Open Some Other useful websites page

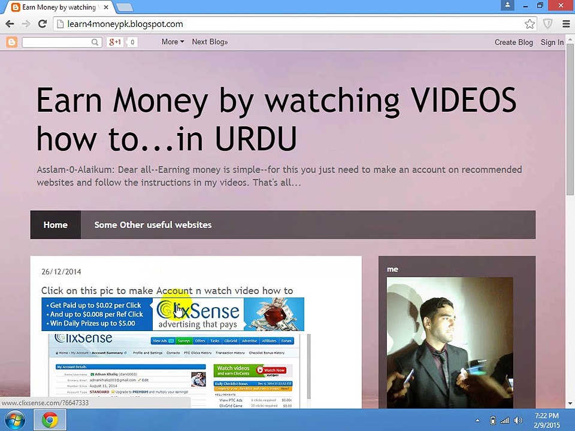pyautogui.click(x=153, y=224)
